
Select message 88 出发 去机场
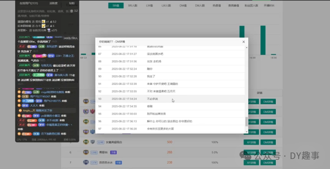coord(154,61)
